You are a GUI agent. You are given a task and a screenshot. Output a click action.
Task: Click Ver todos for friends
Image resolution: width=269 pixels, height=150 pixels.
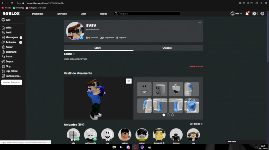click(x=196, y=124)
